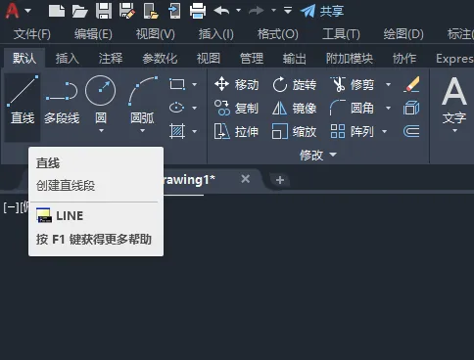
Task: Switch to the 默认 ribbon tab
Action: [24, 59]
